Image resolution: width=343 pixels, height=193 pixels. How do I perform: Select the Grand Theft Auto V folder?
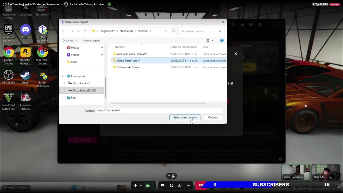coord(169,61)
